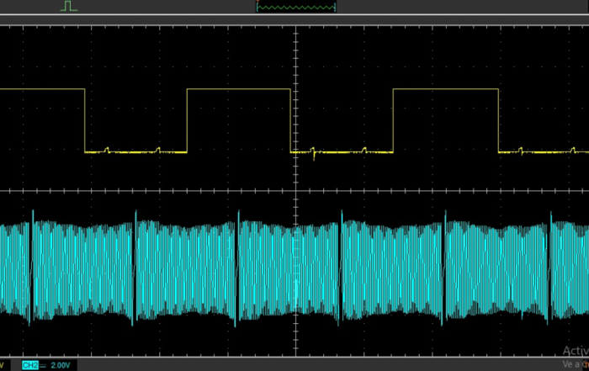Screen dimensions: 589x371
Task: Click the top of the middle yellow pulse
Action: pos(238,89)
